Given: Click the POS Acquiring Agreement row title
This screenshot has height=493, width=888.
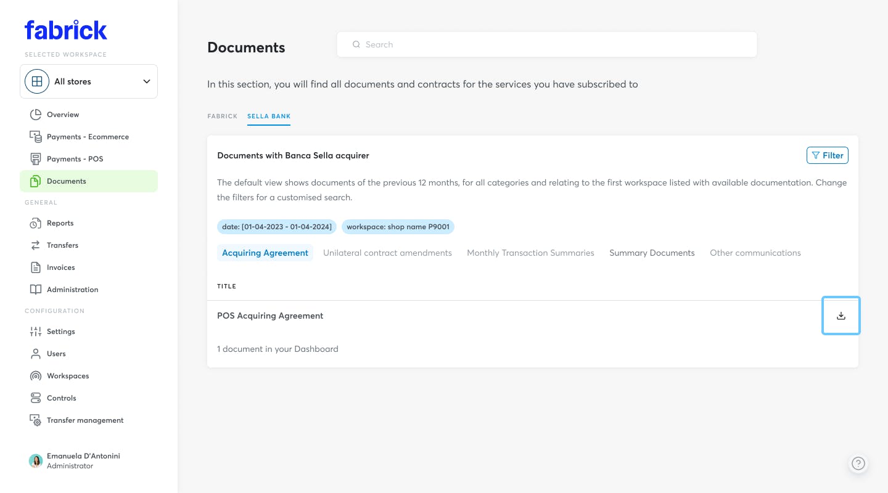Looking at the screenshot, I should click(270, 316).
